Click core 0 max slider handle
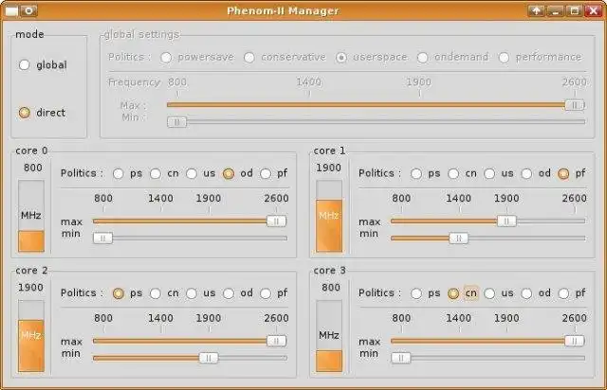 point(276,222)
